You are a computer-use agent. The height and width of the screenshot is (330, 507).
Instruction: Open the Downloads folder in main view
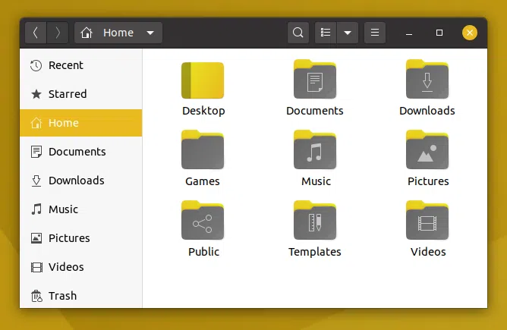427,80
